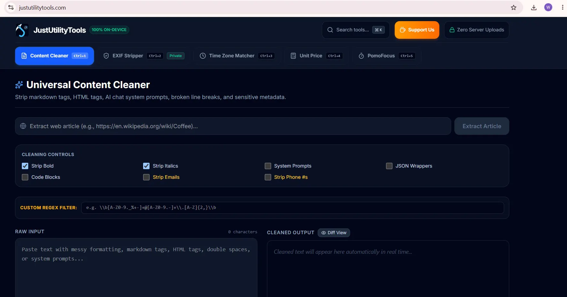Click the Cleaned Output text area
This screenshot has height=297, width=567.
(x=388, y=269)
